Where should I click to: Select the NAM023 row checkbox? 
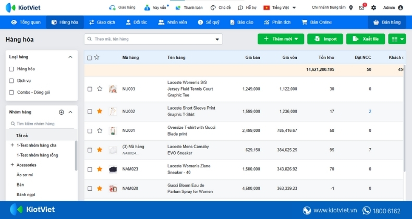(x=90, y=169)
